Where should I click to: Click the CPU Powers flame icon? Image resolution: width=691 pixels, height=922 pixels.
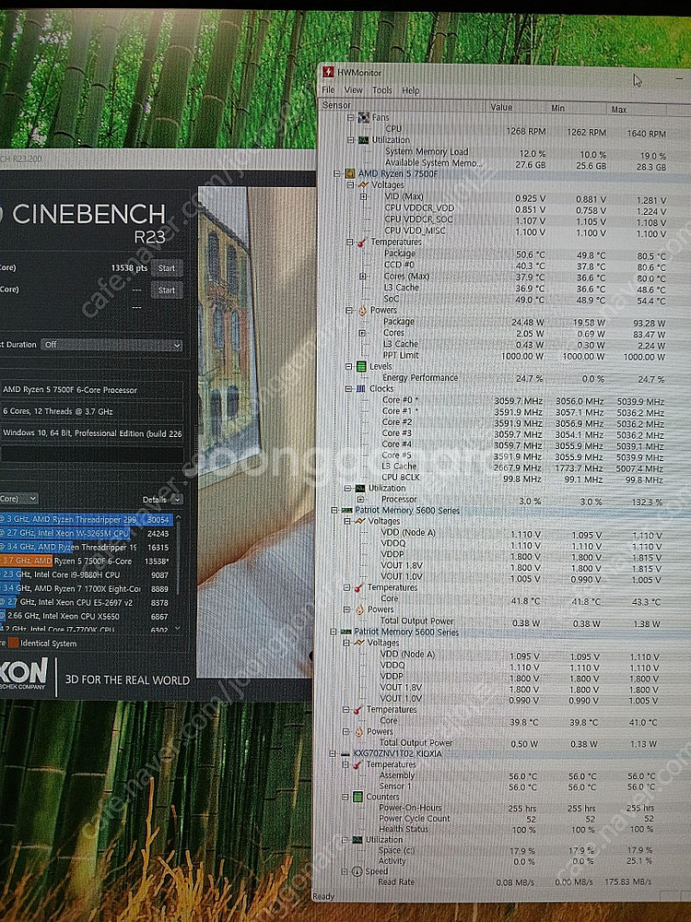click(x=362, y=310)
